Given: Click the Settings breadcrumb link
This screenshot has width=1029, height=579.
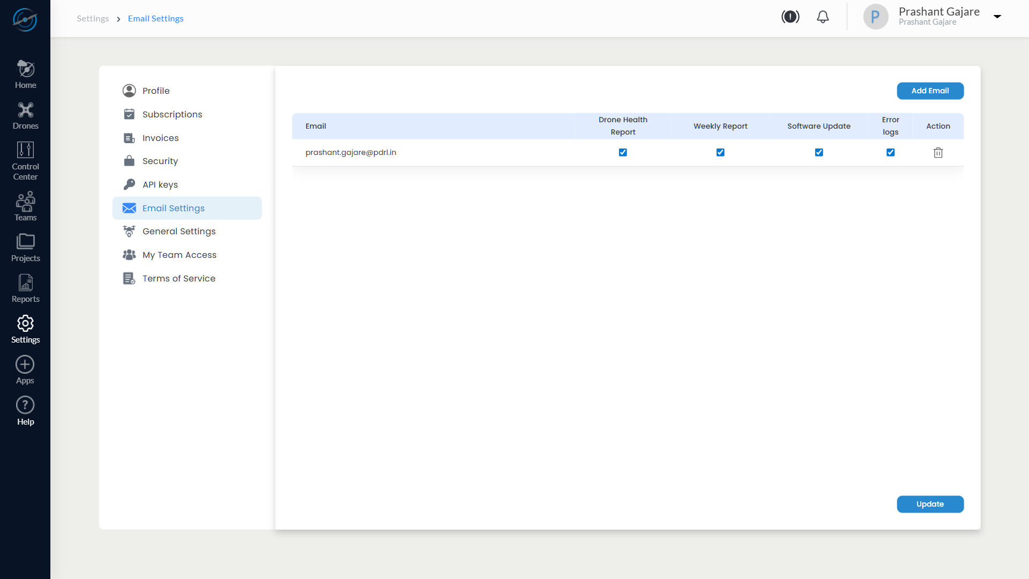Looking at the screenshot, I should (x=93, y=19).
